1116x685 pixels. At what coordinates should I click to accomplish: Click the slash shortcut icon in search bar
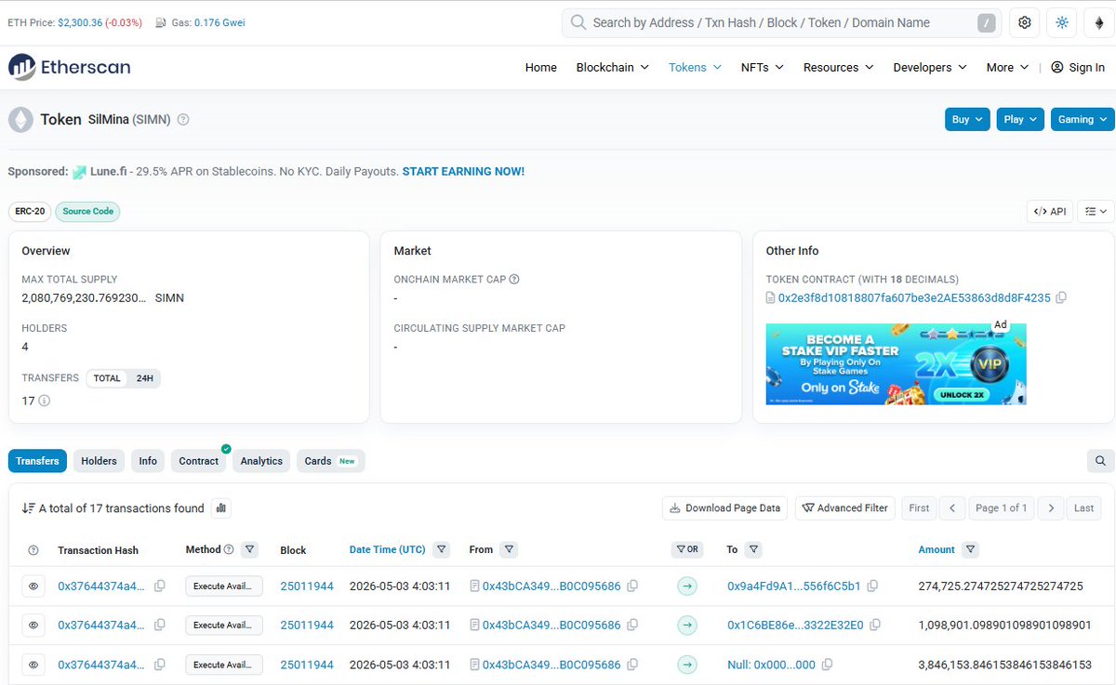click(987, 23)
